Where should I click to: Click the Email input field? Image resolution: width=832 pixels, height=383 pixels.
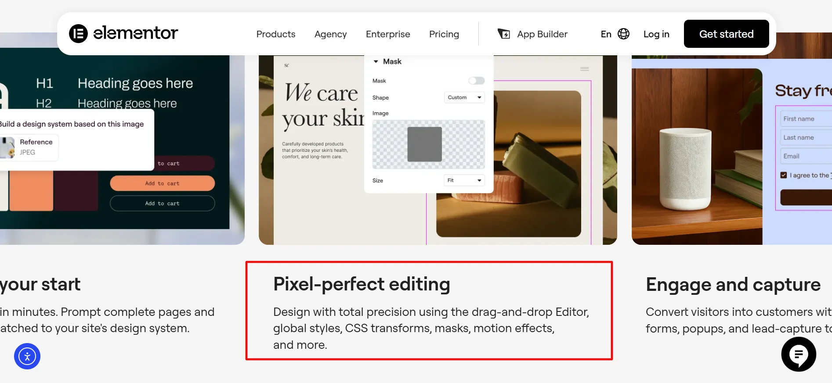point(806,156)
